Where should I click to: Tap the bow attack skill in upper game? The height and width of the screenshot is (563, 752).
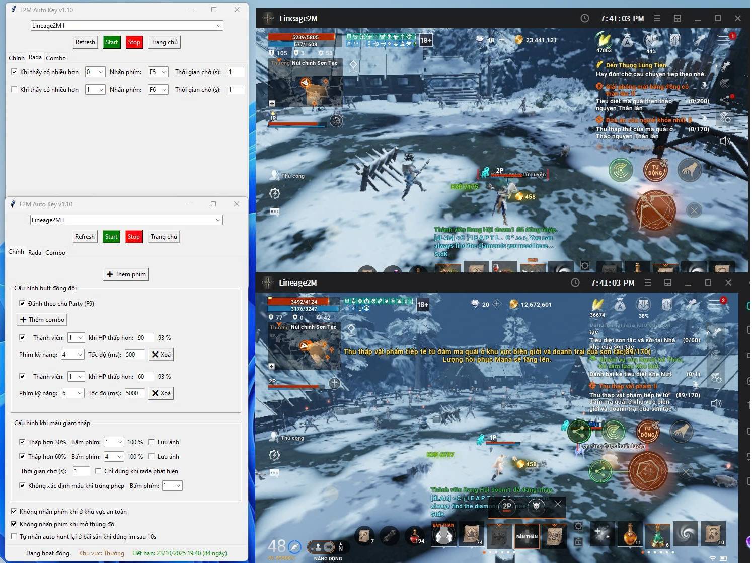pos(656,209)
